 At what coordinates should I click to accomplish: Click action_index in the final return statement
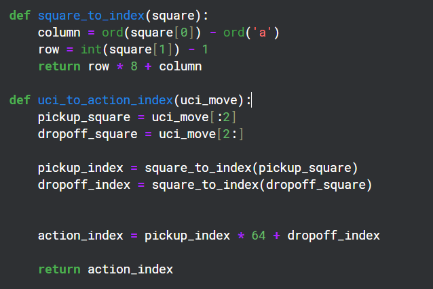click(130, 269)
